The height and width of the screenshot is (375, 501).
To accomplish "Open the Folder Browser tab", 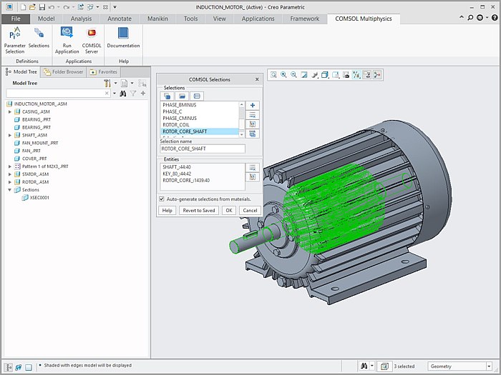I will pos(64,72).
